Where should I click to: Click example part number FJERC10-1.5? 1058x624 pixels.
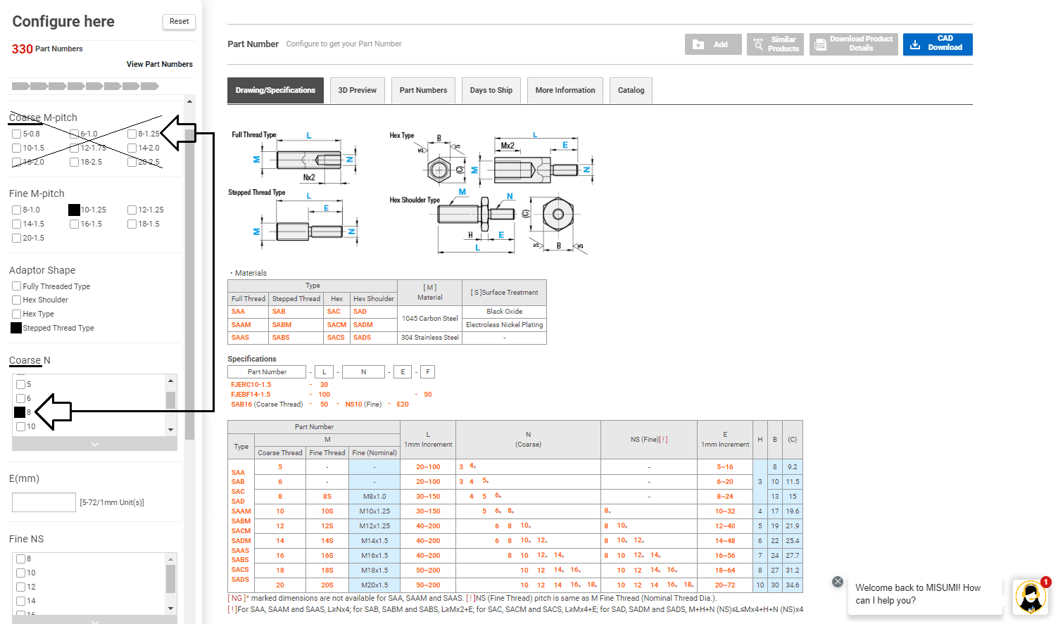tap(251, 385)
